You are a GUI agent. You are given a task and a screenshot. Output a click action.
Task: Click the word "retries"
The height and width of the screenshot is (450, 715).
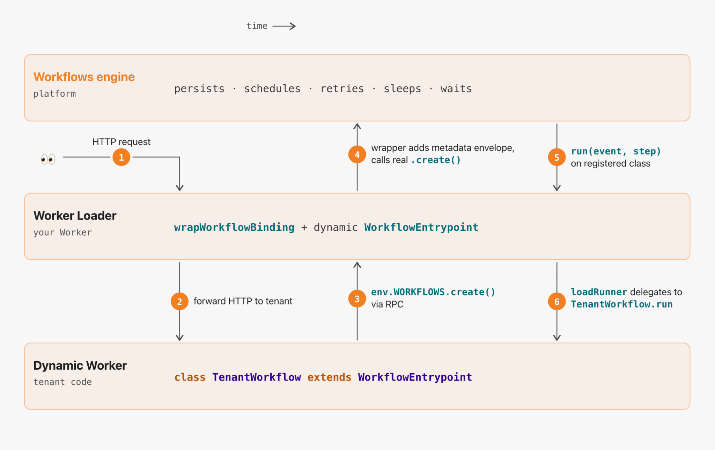[342, 89]
